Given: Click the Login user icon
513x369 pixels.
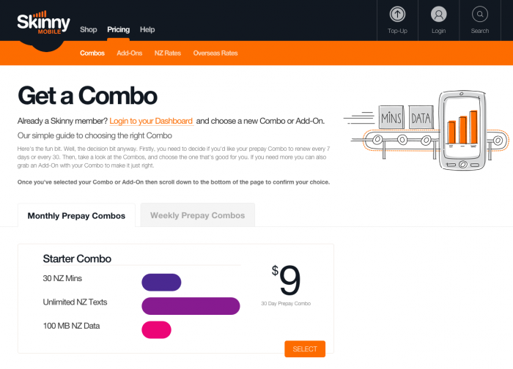Looking at the screenshot, I should coord(438,15).
